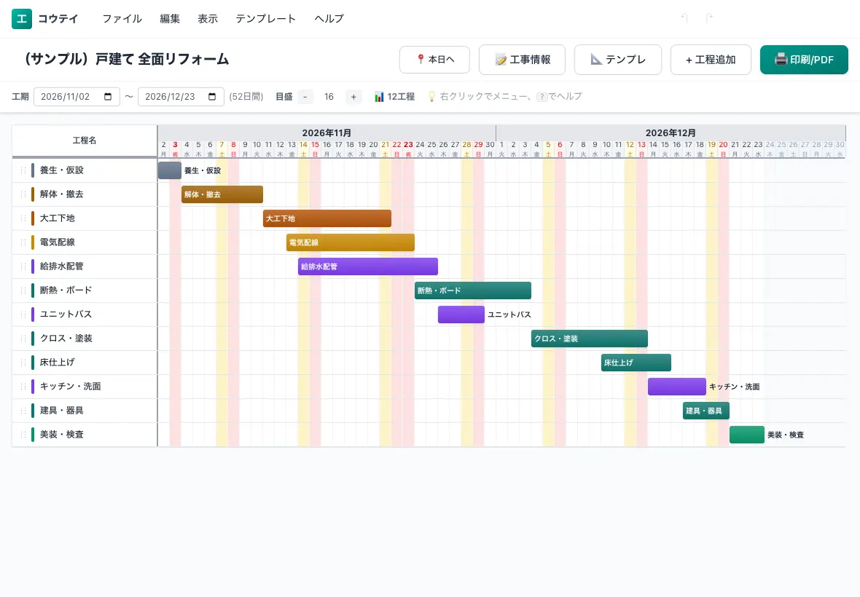Open calendar picker for start date 2026/11/02
This screenshot has width=860, height=597.
108,97
